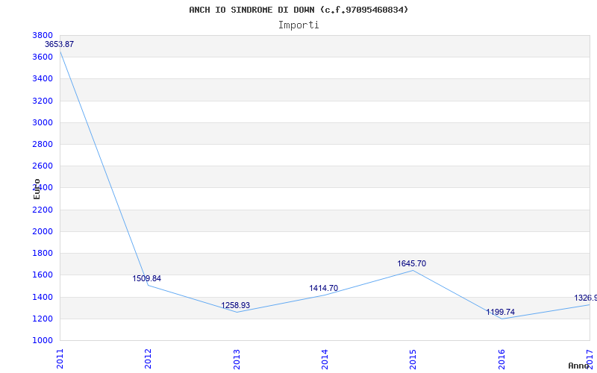Click the 2800 y-axis value
Viewport: 597px width, 373px height.
coord(43,144)
